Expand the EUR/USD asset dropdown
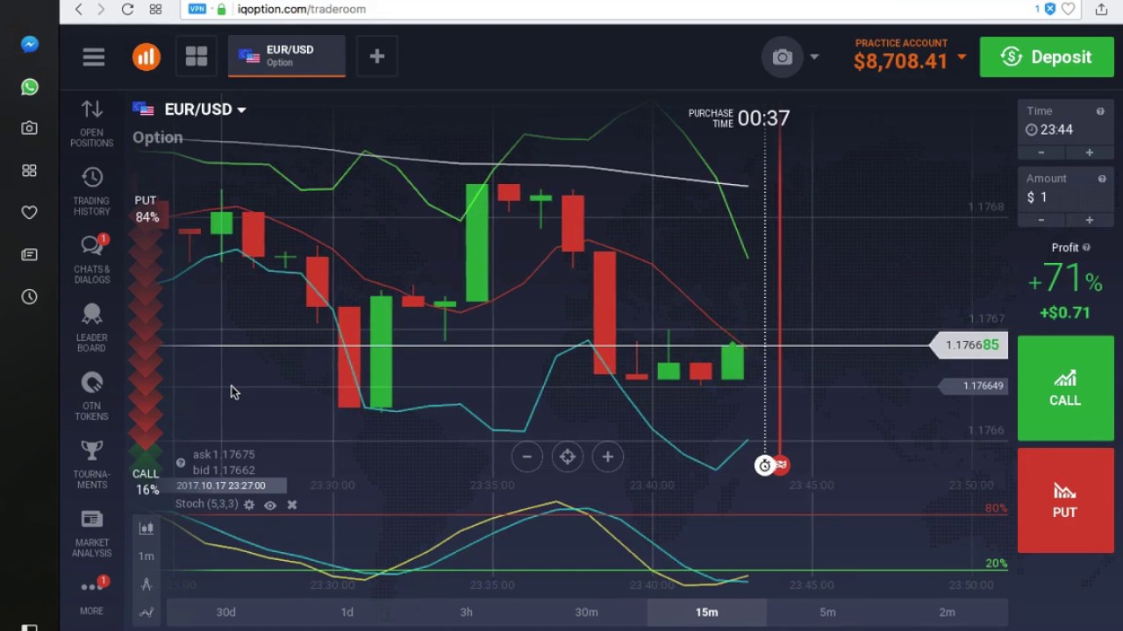Image resolution: width=1123 pixels, height=631 pixels. tap(241, 110)
